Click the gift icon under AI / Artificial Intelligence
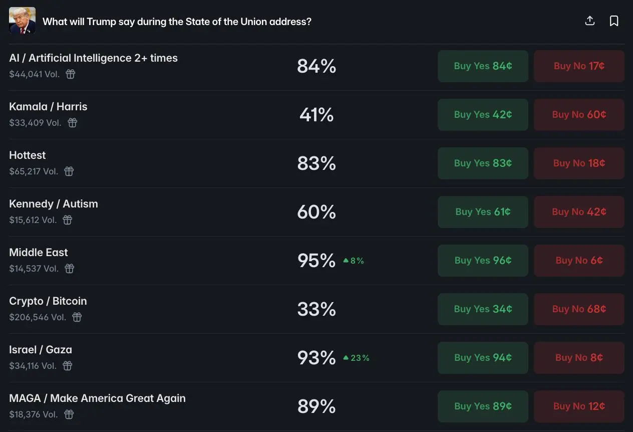Viewport: 633px width, 432px height. point(71,74)
